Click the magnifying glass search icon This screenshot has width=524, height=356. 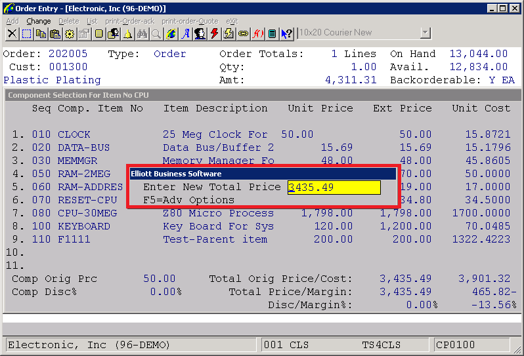click(x=156, y=33)
